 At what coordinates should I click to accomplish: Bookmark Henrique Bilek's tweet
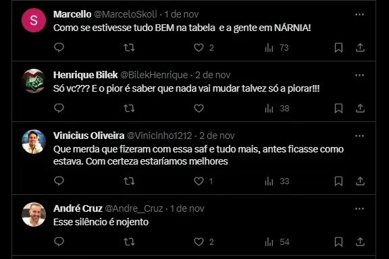[x=338, y=109]
